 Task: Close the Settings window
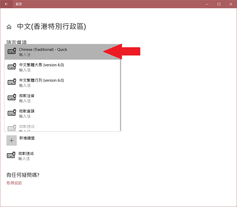231,4
